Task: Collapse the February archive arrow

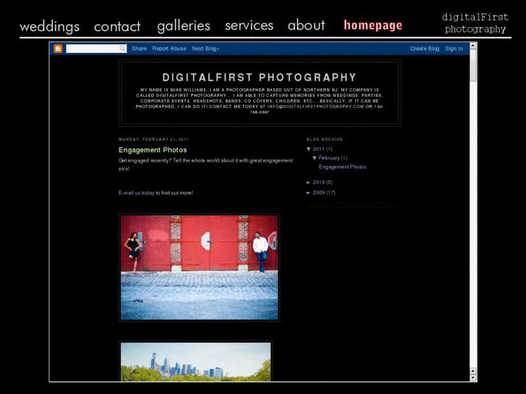Action: (x=314, y=158)
